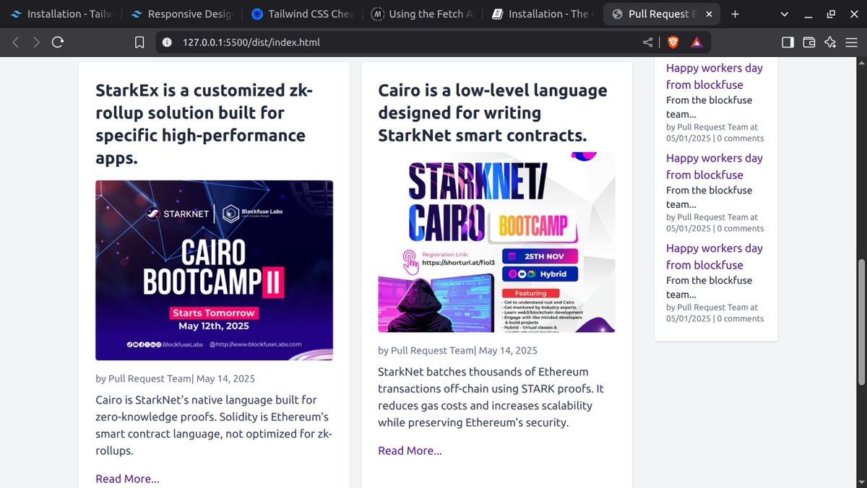The image size is (867, 488).
Task: Switch to the Tailwind CSS Cheat tab
Action: click(301, 14)
